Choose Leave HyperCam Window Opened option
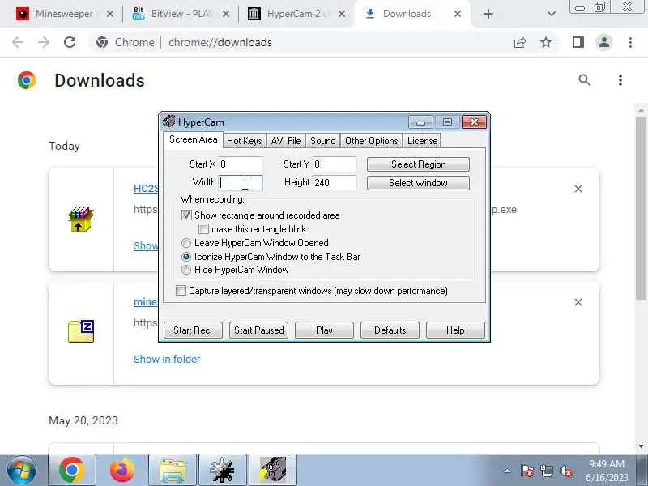 (186, 243)
